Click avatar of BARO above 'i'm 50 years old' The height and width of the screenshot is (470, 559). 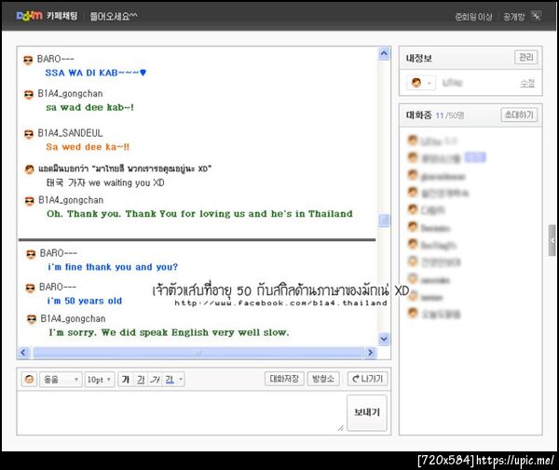click(x=31, y=288)
